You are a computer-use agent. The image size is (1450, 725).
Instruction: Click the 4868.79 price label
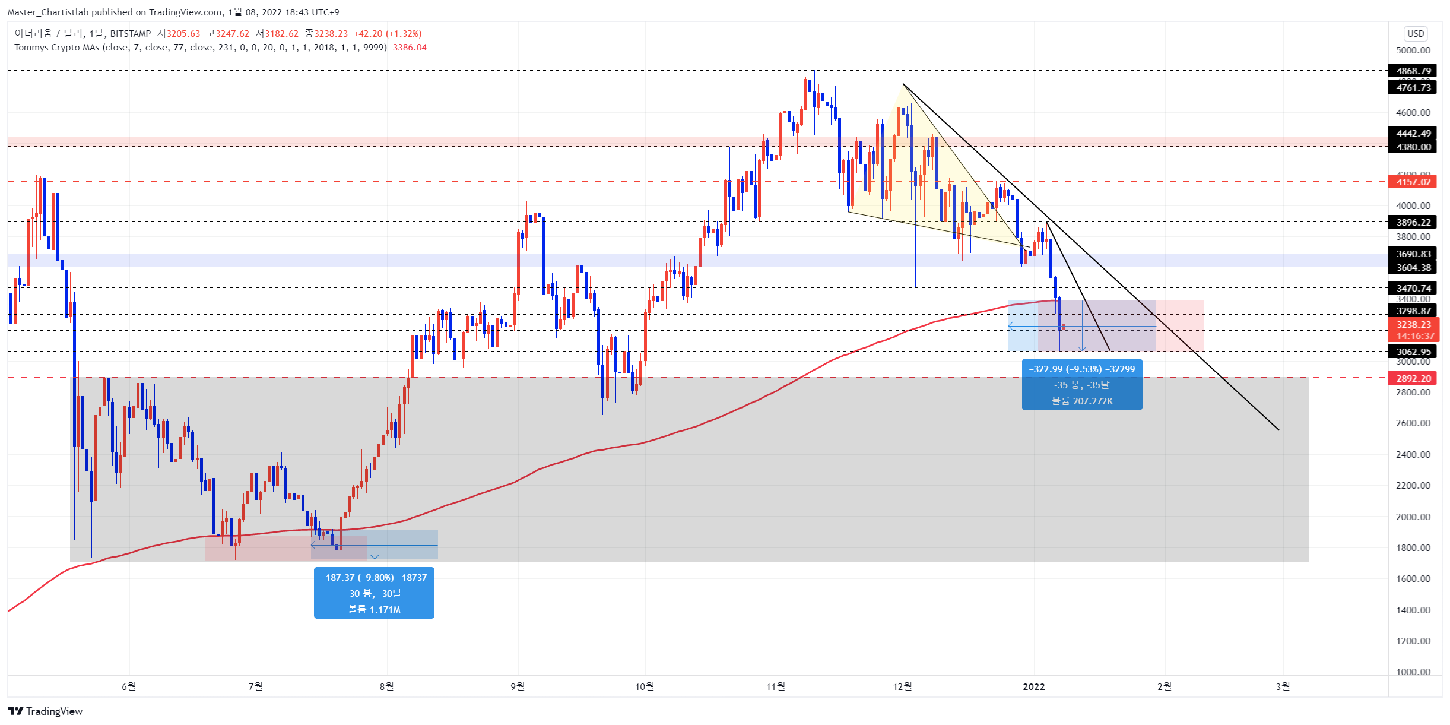[x=1413, y=71]
